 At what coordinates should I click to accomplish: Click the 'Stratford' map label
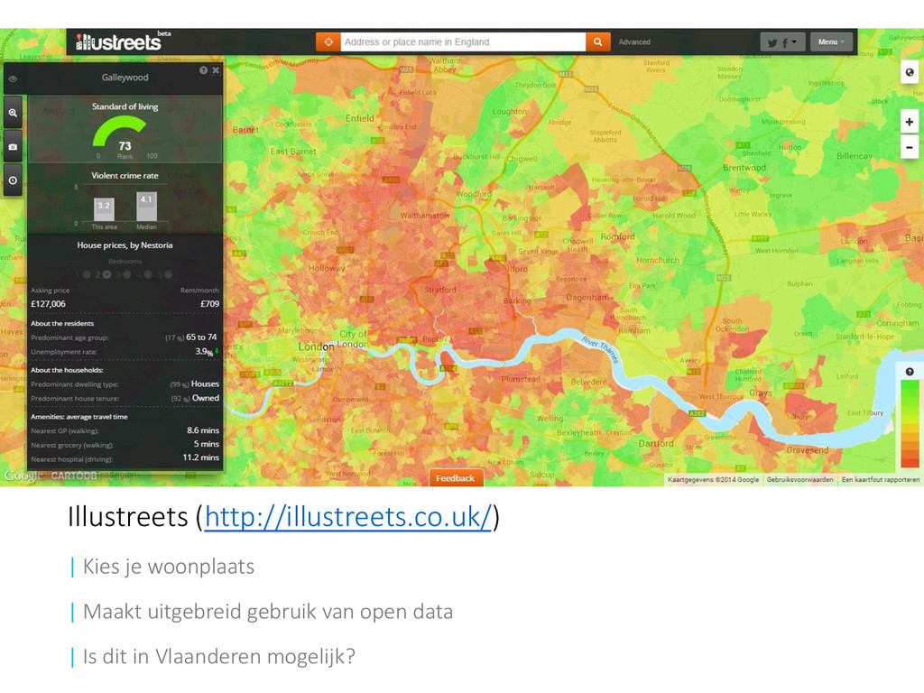point(440,290)
